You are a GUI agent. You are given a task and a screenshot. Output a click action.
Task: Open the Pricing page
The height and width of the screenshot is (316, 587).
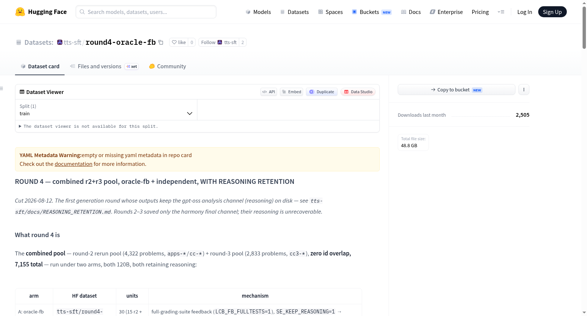[480, 12]
